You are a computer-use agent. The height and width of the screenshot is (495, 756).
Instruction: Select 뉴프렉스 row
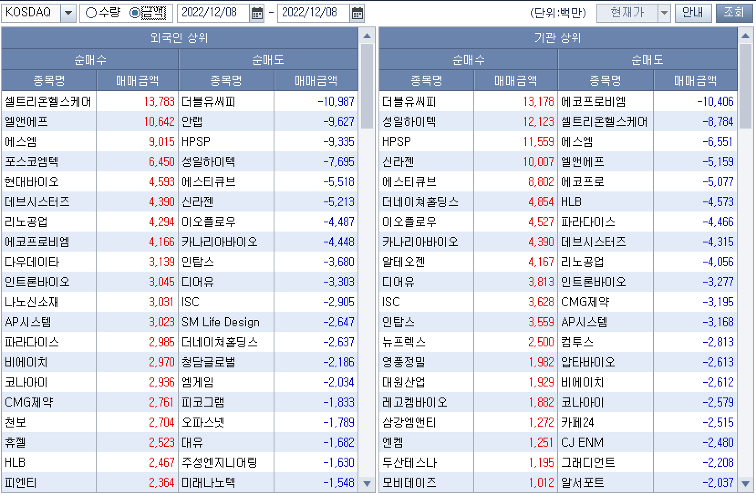pyautogui.click(x=426, y=342)
